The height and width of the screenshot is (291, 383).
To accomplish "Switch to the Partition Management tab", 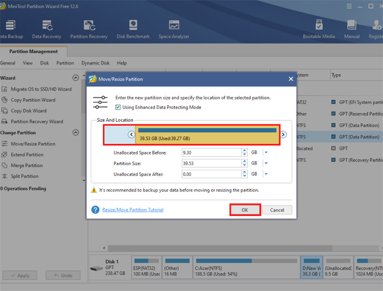I will pyautogui.click(x=34, y=52).
